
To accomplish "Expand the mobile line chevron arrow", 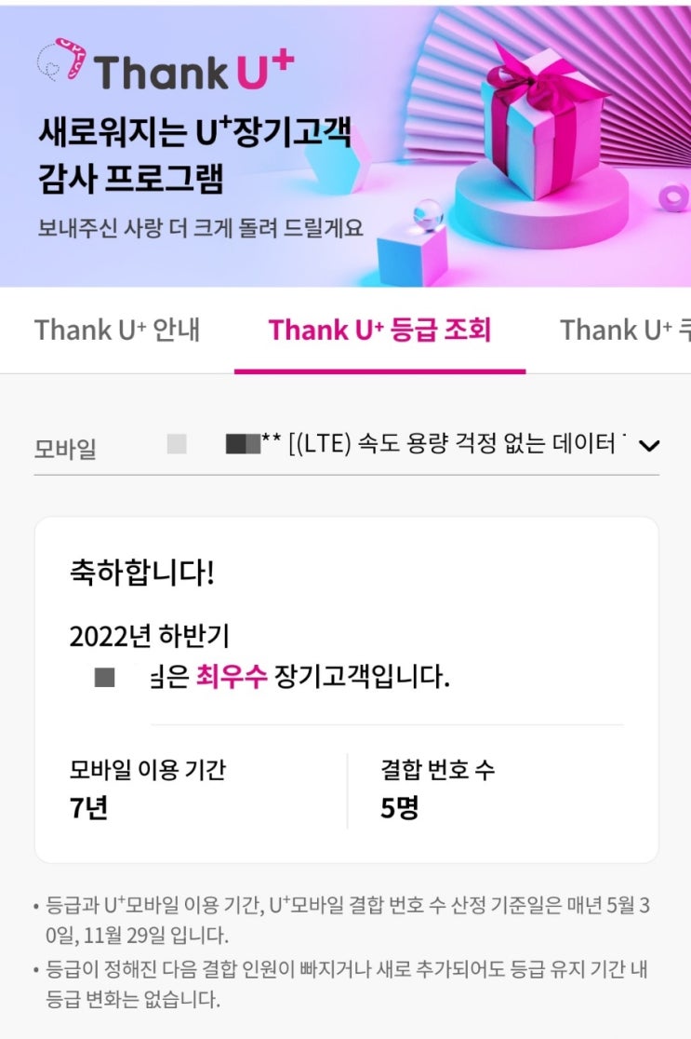I will (650, 445).
